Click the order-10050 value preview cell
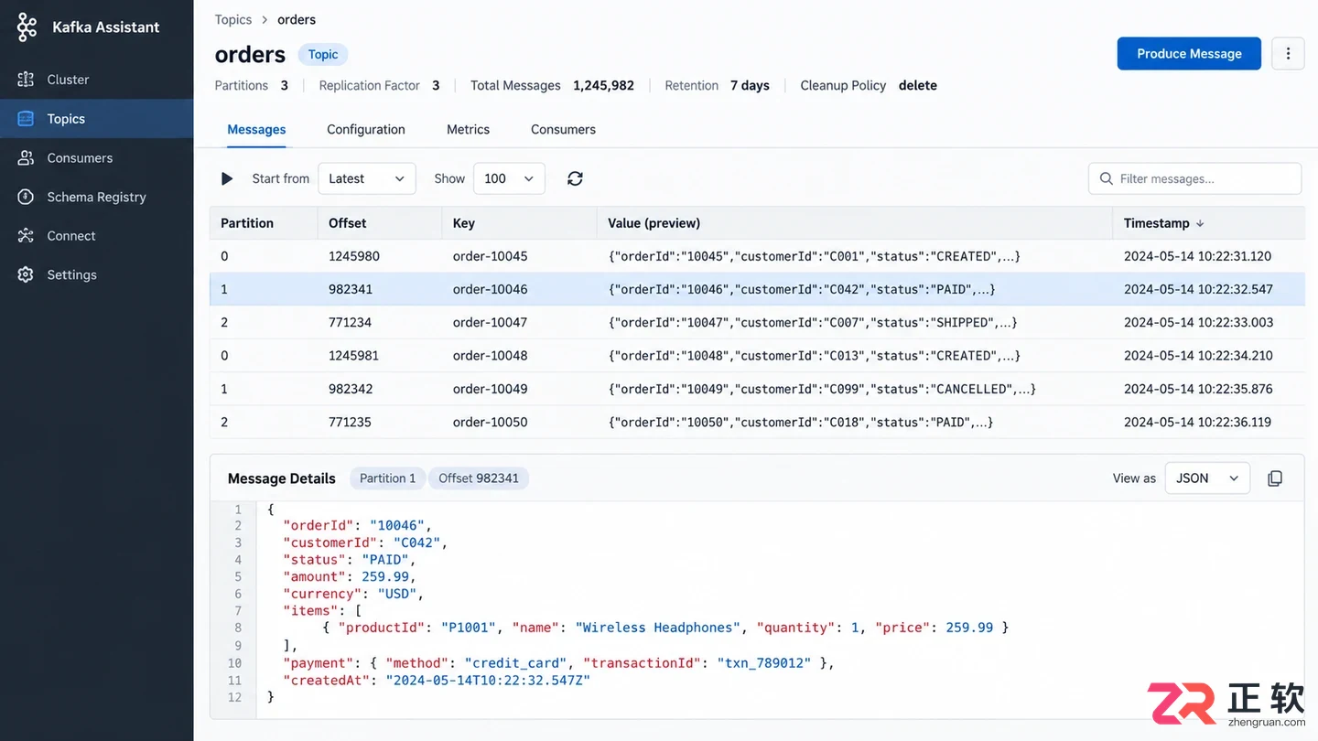Screen dimensions: 1318x741 click(801, 422)
